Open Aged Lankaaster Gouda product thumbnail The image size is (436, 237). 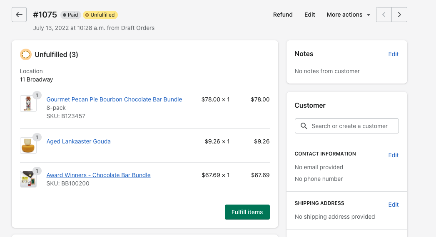(28, 145)
